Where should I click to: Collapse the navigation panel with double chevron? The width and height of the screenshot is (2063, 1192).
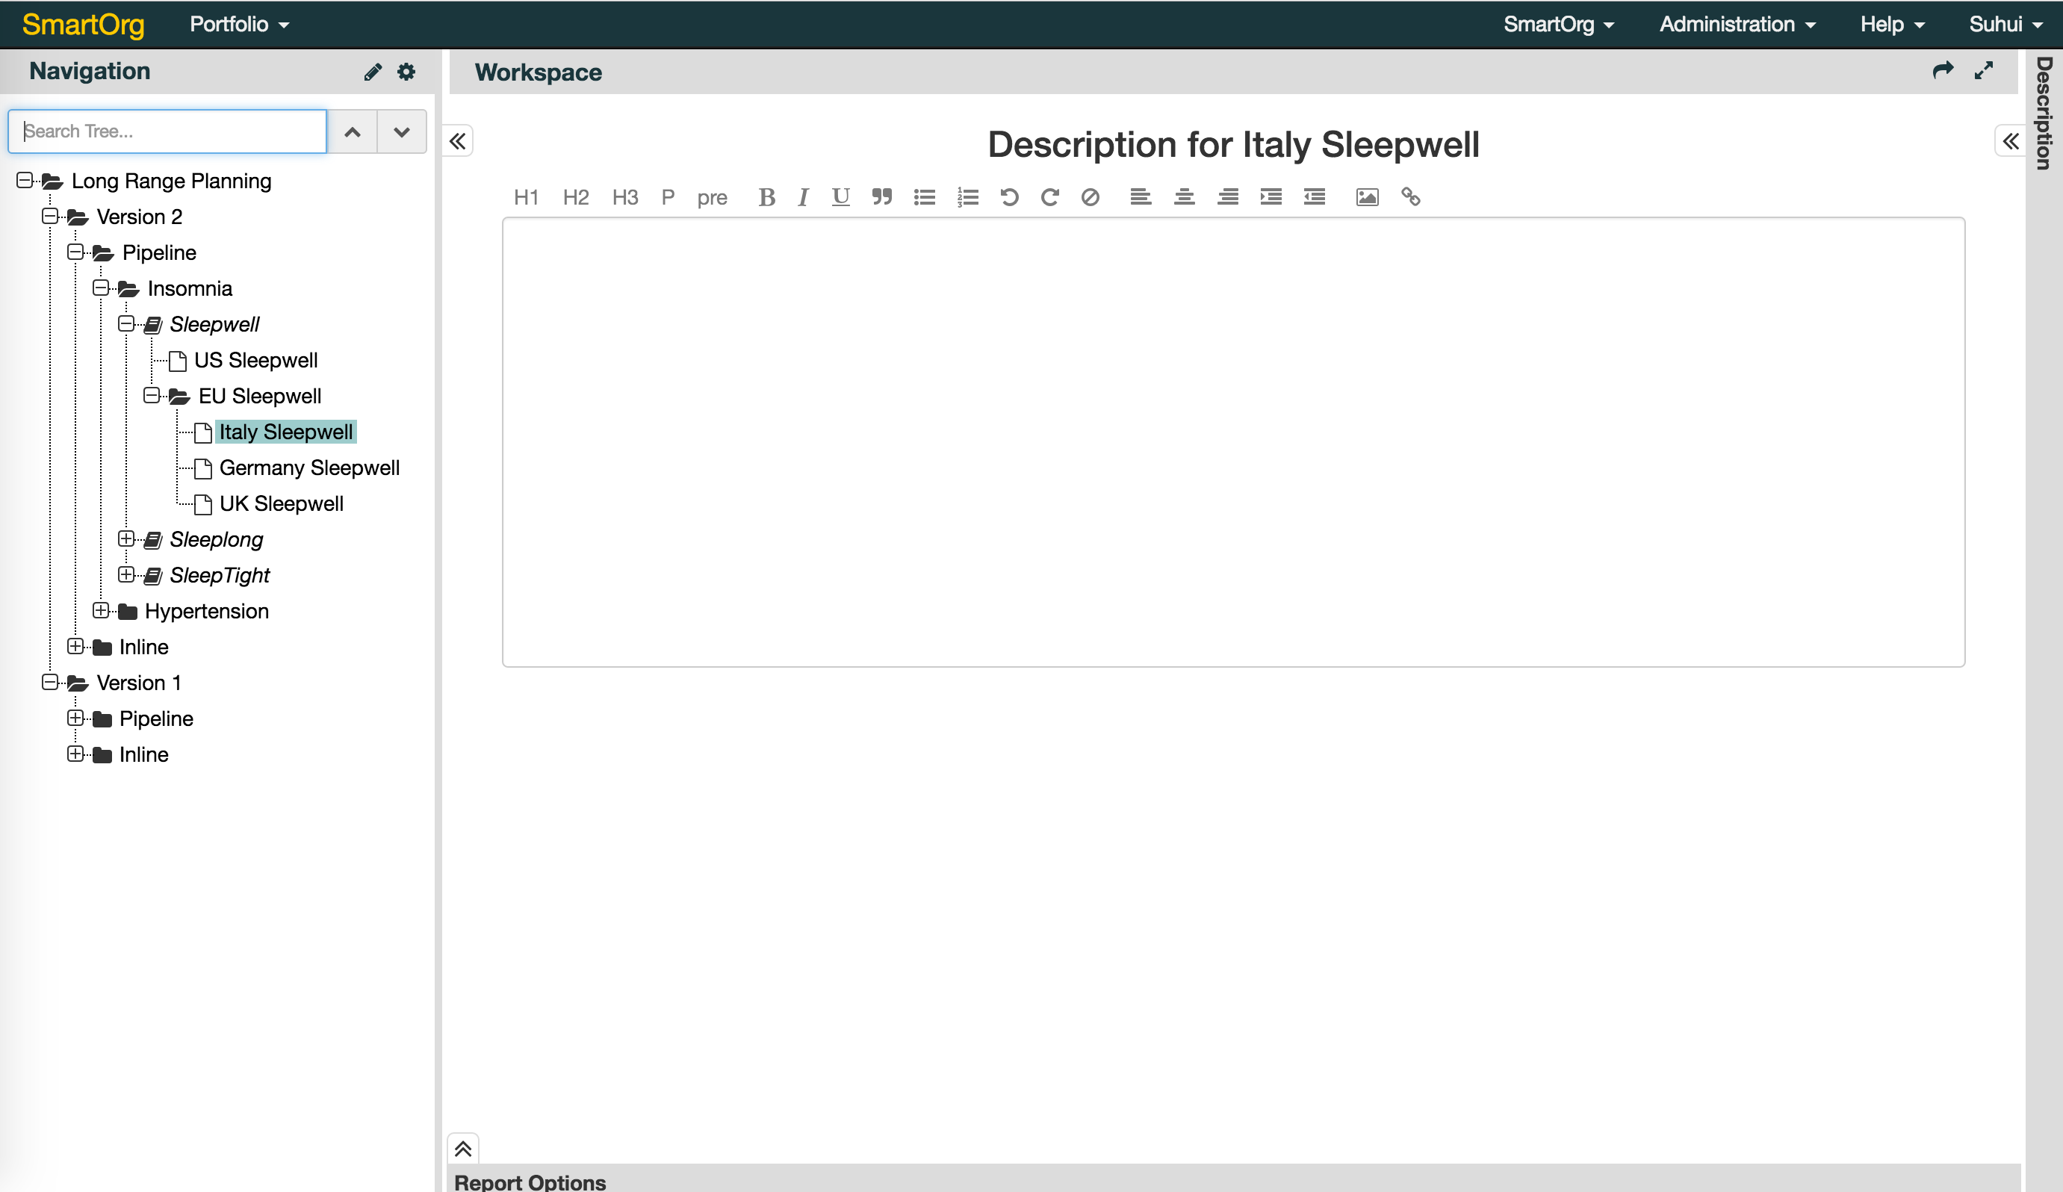tap(458, 142)
